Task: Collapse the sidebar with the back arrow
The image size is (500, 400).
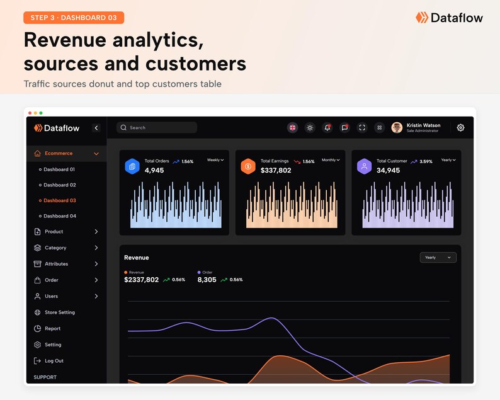Action: pos(96,128)
